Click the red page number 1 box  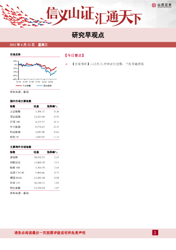[155, 232]
